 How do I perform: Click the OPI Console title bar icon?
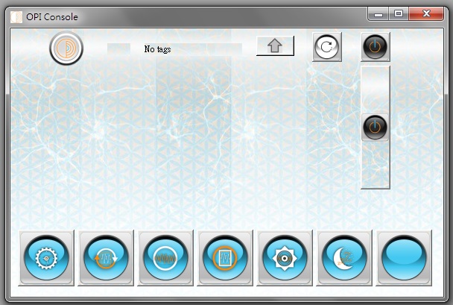coord(16,16)
